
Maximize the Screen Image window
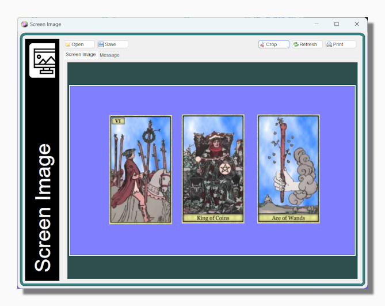point(337,24)
